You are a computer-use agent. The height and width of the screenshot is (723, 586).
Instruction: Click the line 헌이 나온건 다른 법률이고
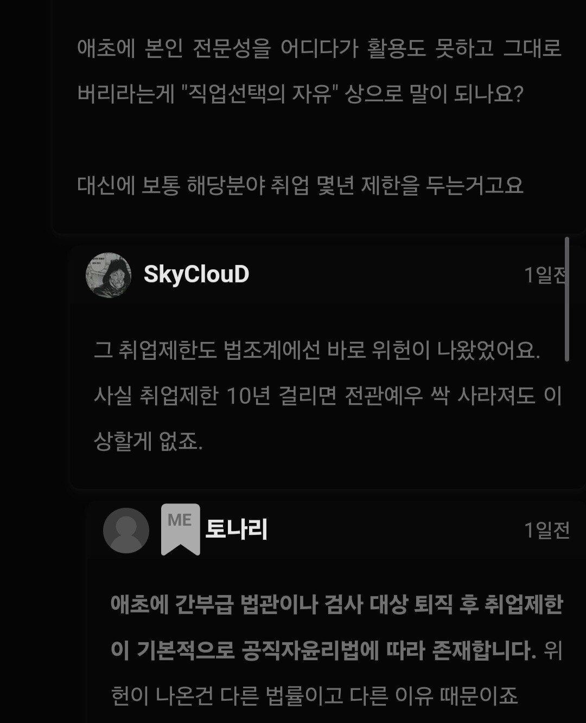[315, 695]
